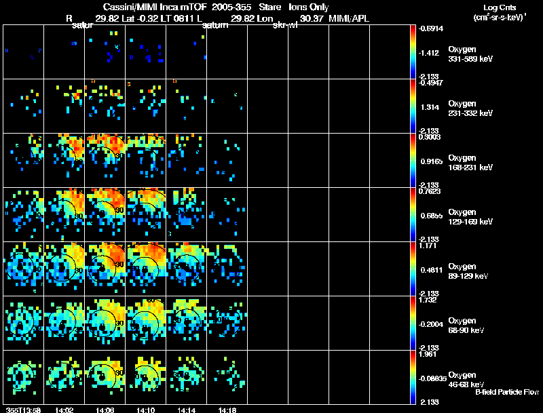Click the 'Log Cnts' legend heading
The height and width of the screenshot is (413, 543).
coord(500,7)
